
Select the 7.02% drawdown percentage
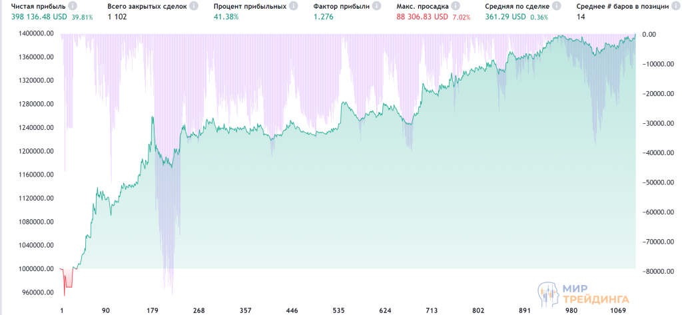460,17
